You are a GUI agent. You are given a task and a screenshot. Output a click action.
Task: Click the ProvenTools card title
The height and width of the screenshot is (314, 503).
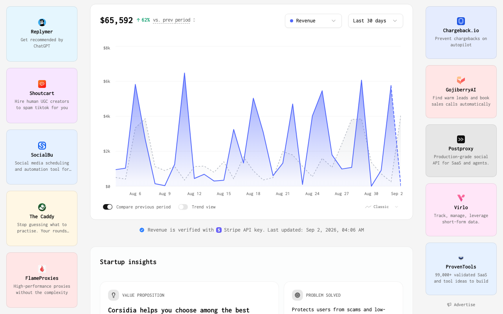pos(461,267)
